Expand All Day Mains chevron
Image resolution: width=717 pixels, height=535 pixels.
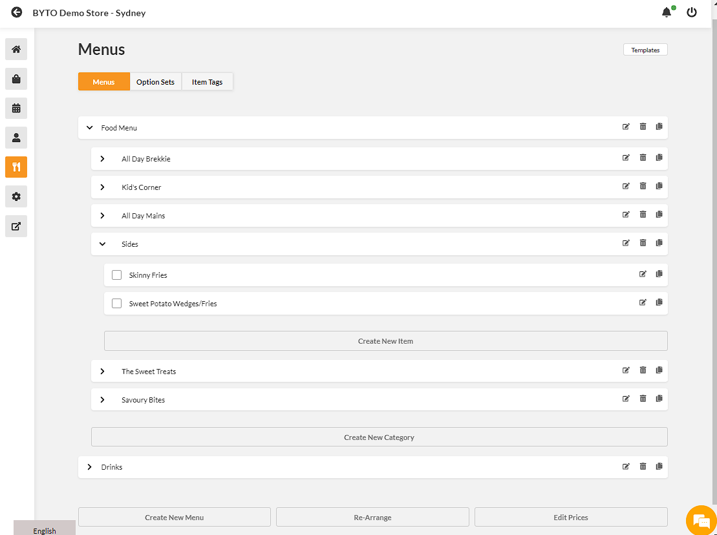(x=102, y=215)
